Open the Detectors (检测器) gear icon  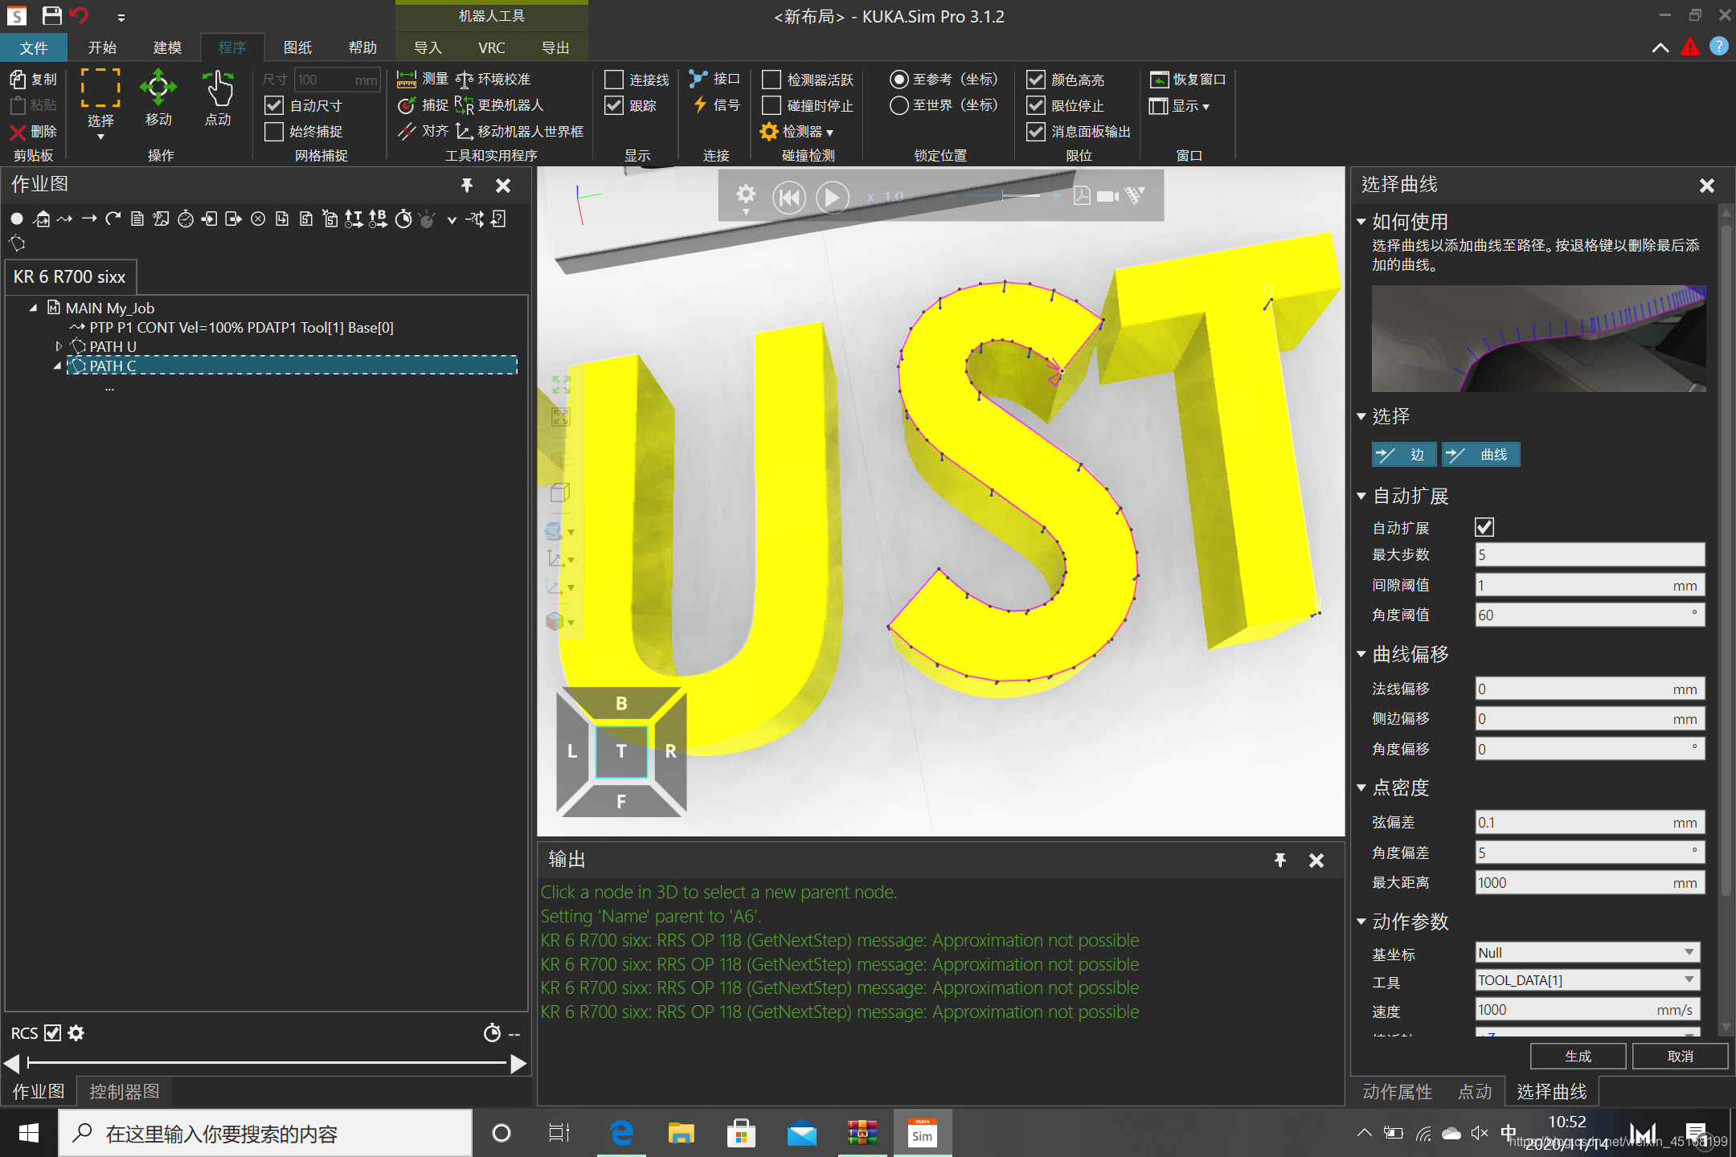(x=769, y=131)
